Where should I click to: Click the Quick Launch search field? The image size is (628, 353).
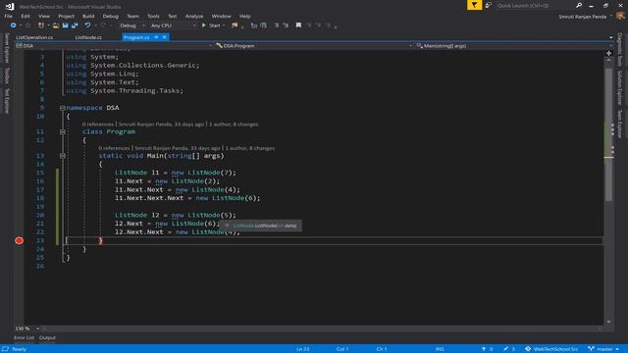535,6
